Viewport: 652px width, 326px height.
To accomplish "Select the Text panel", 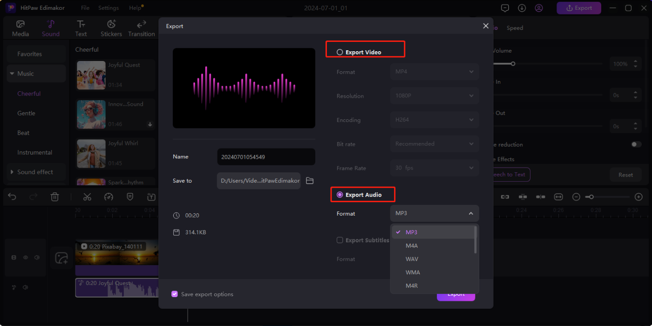I will point(81,27).
